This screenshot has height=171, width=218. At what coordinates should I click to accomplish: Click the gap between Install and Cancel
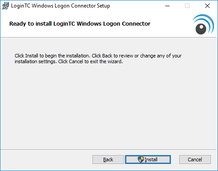coord(175,160)
